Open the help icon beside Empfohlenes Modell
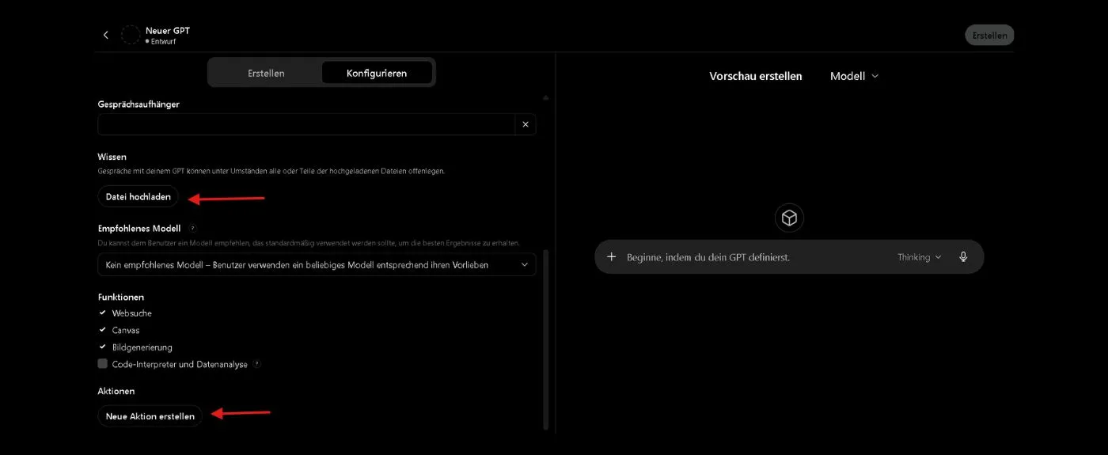Image resolution: width=1108 pixels, height=455 pixels. point(192,228)
